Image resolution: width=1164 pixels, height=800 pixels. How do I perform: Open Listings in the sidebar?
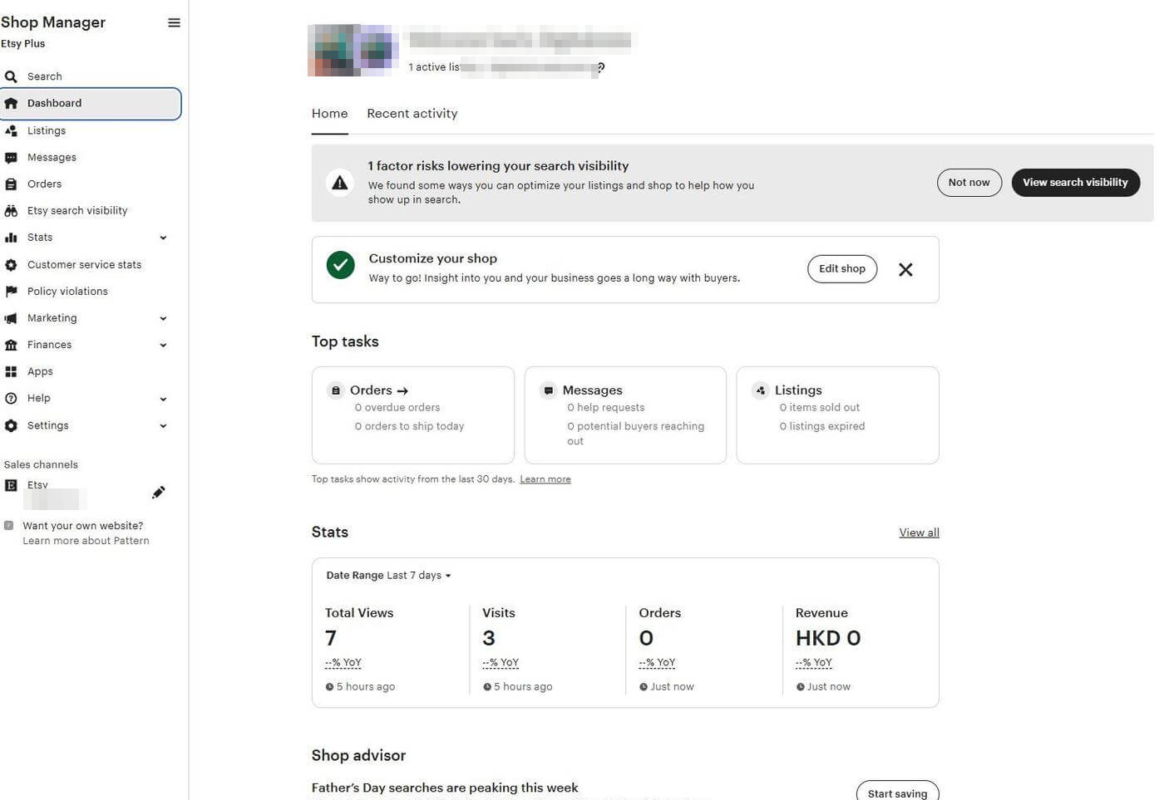[47, 130]
